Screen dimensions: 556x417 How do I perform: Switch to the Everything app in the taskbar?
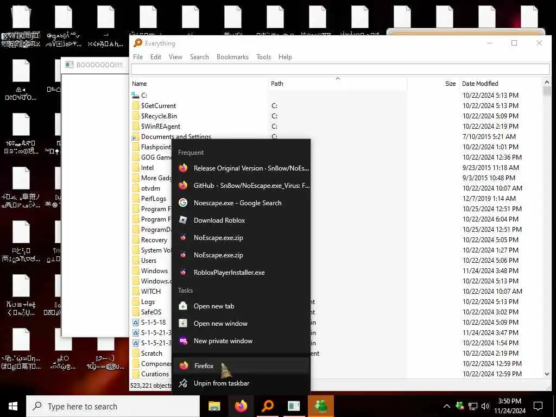[x=268, y=406]
